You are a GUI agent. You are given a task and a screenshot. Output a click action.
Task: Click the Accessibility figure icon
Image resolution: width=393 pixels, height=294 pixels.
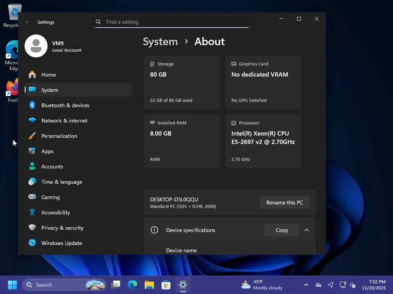coord(32,212)
